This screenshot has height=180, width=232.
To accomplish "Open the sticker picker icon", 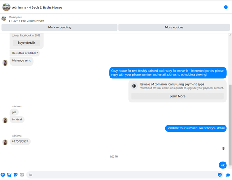I will [x=16, y=175].
